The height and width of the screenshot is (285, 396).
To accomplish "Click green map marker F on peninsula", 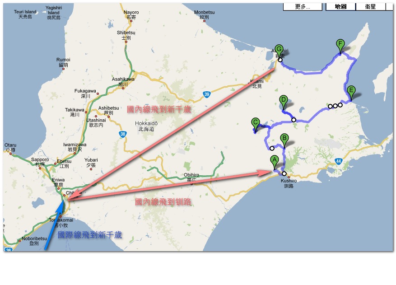I will point(340,46).
